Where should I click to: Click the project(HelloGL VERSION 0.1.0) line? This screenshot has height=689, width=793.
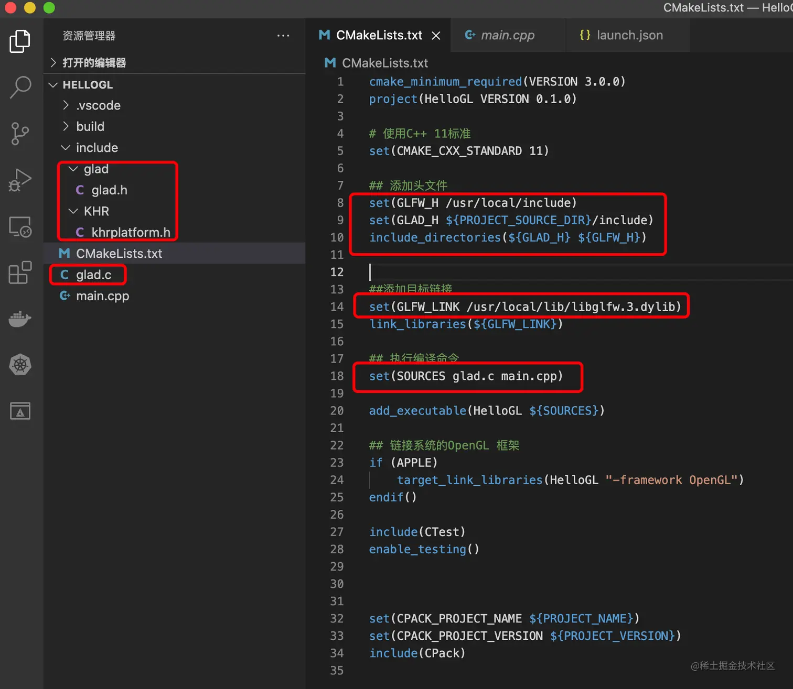pos(473,99)
